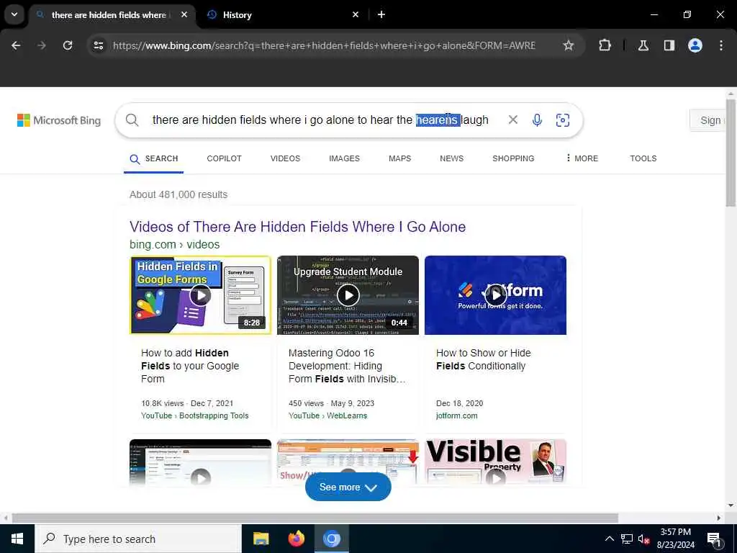Open File Explorer from the taskbar
737x553 pixels.
(x=261, y=539)
